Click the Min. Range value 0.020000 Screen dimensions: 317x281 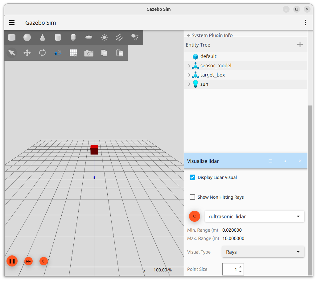[232, 230]
